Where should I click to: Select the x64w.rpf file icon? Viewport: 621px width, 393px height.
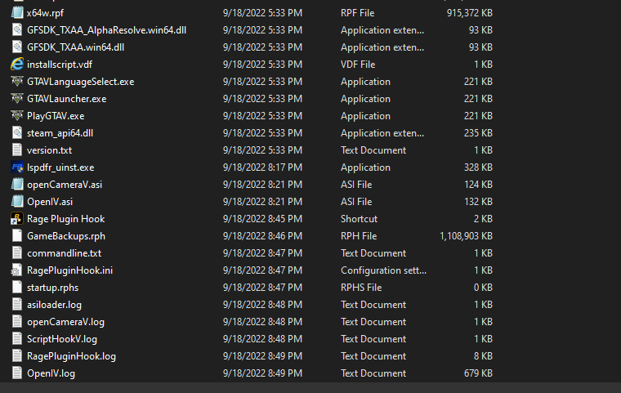tap(17, 13)
